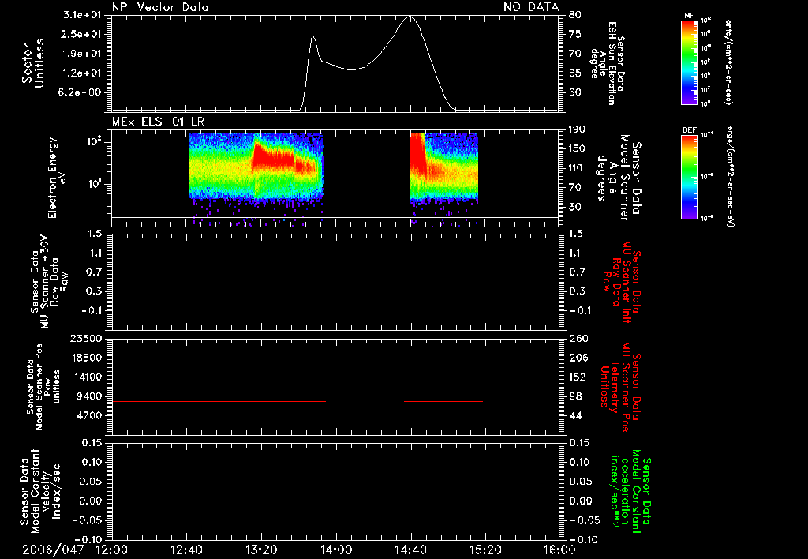Click the green 'Model Constant acceleration' label
The width and height of the screenshot is (808, 559).
click(x=630, y=492)
